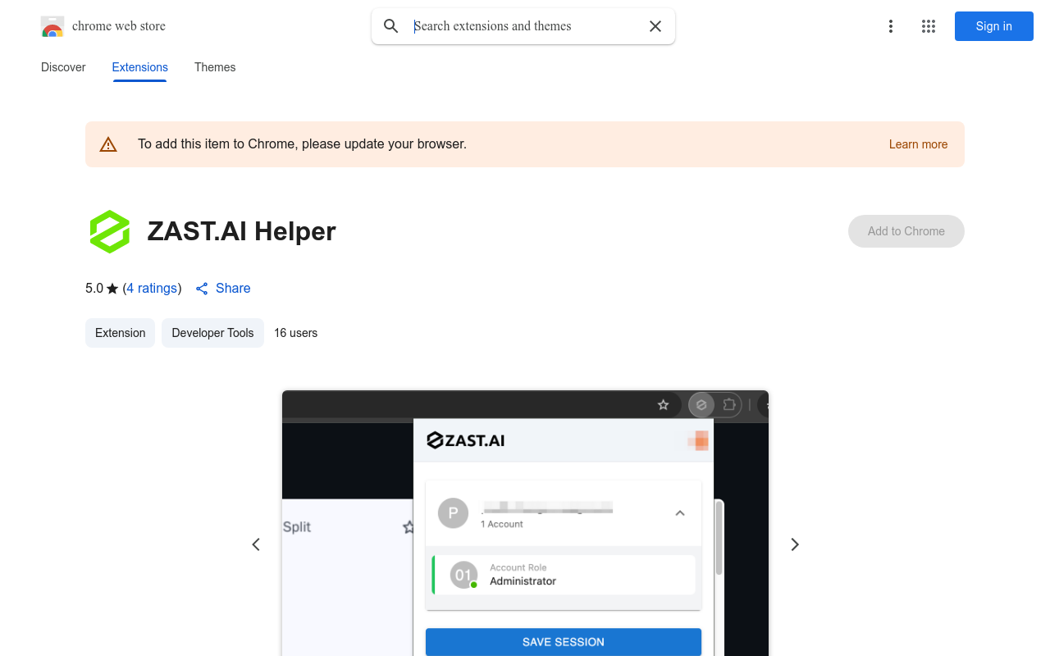This screenshot has height=656, width=1050.
Task: Select the Extension category chip
Action: [120, 333]
